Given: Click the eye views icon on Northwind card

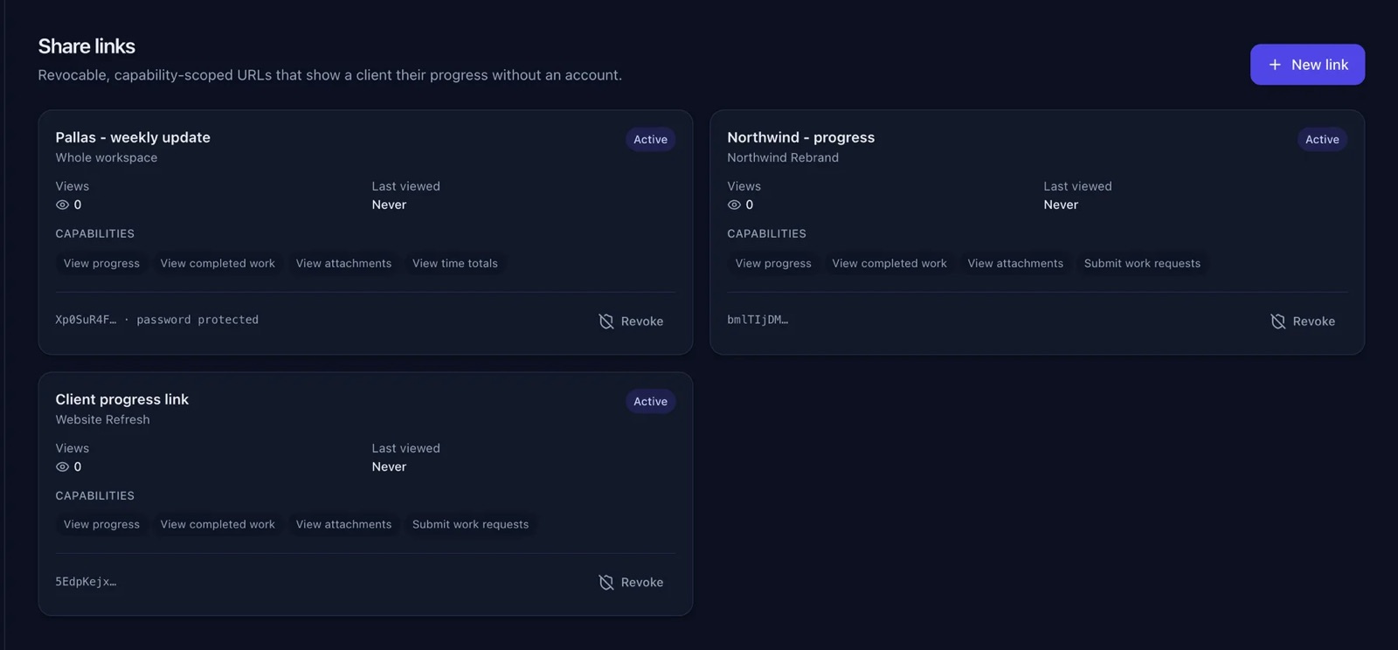Looking at the screenshot, I should pos(734,205).
